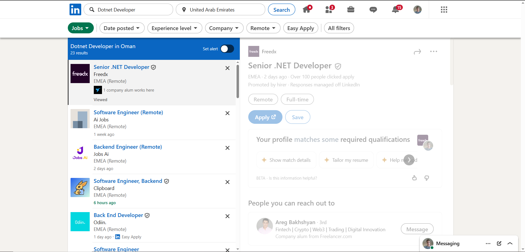Toggle the Set alert switch

pyautogui.click(x=227, y=49)
